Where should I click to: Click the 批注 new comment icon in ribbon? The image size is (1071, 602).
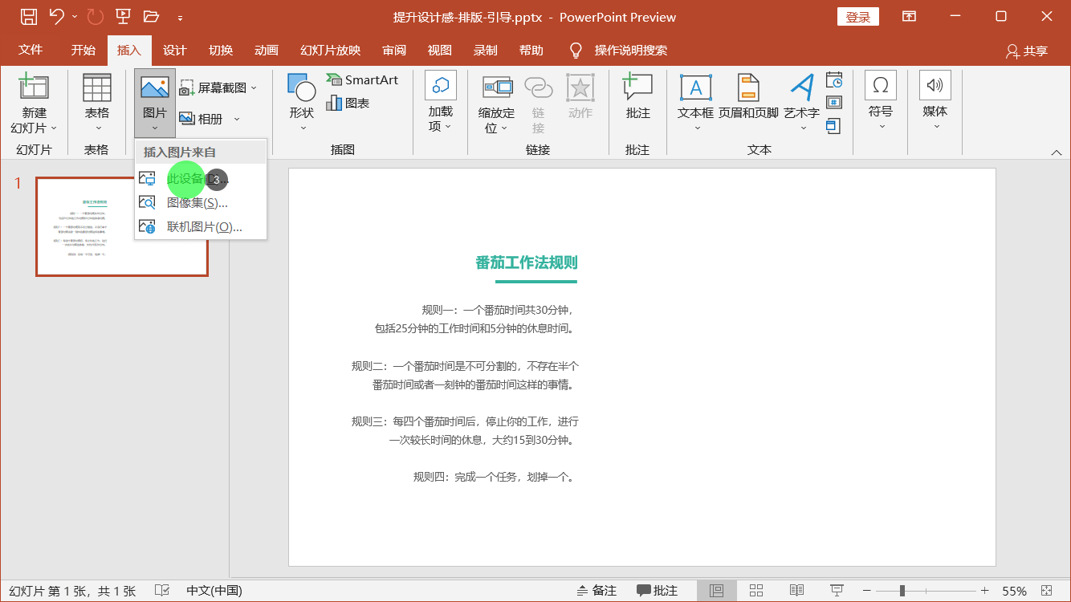(x=637, y=87)
